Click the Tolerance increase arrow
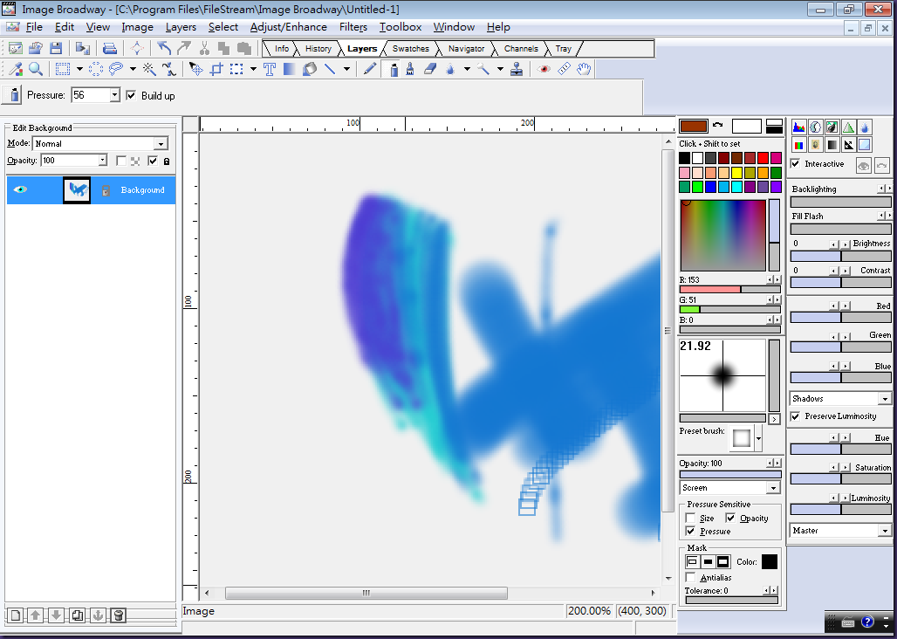Viewport: 897px width, 639px height. (774, 590)
